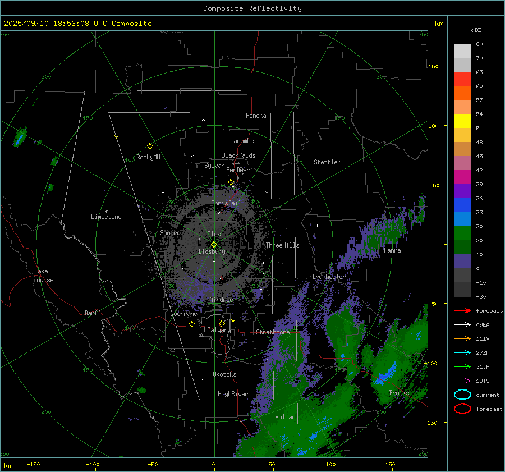Click the magenta 18TS arrow in legend
Screen dimensions: 505x472
(x=462, y=381)
